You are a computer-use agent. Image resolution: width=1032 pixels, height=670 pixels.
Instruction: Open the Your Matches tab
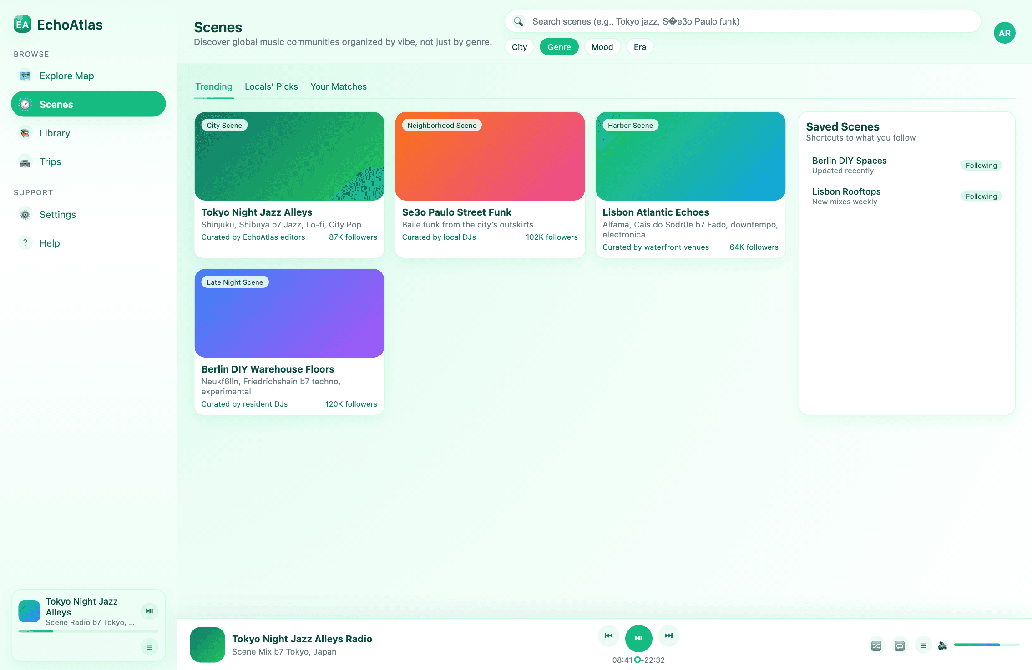coord(339,86)
